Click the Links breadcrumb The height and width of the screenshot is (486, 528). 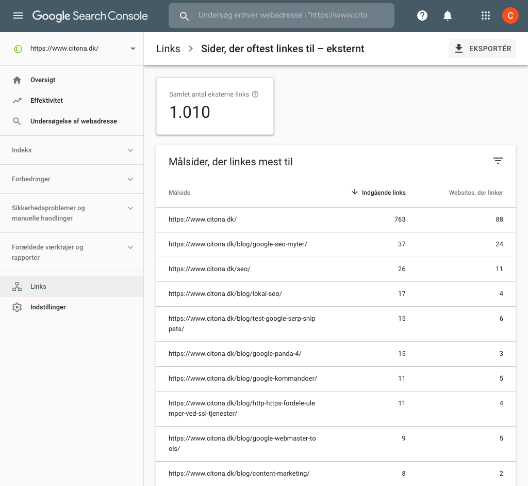(x=168, y=49)
